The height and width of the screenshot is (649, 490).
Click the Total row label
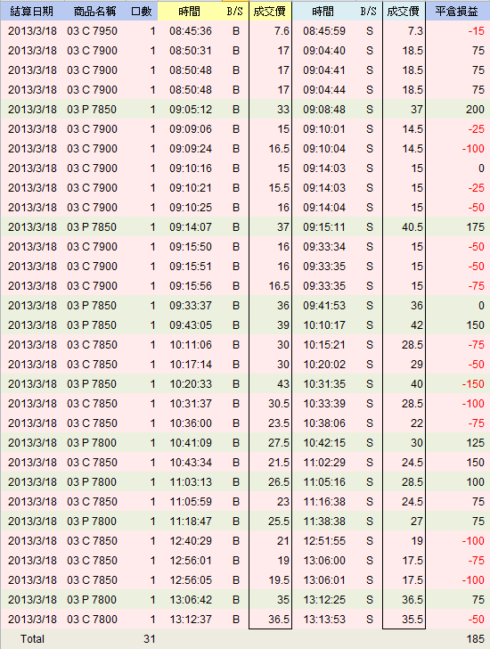pyautogui.click(x=32, y=638)
